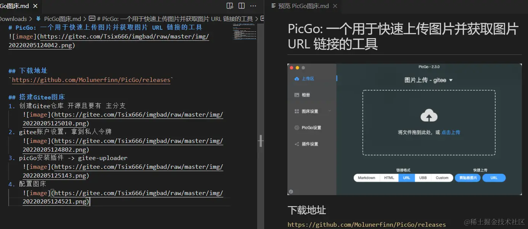Image resolution: width=528 pixels, height=229 pixels.
Task: Split the editor to the right
Action: tap(241, 6)
